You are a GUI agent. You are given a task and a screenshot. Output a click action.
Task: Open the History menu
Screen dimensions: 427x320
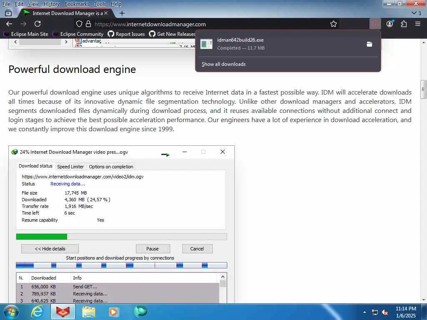(x=51, y=4)
